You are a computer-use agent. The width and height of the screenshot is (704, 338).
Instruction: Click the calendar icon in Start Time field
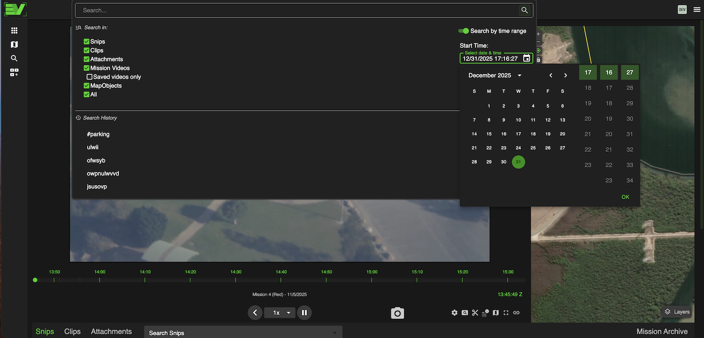point(527,59)
